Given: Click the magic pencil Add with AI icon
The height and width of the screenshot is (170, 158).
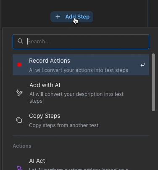Looking at the screenshot, I should pos(19,93).
